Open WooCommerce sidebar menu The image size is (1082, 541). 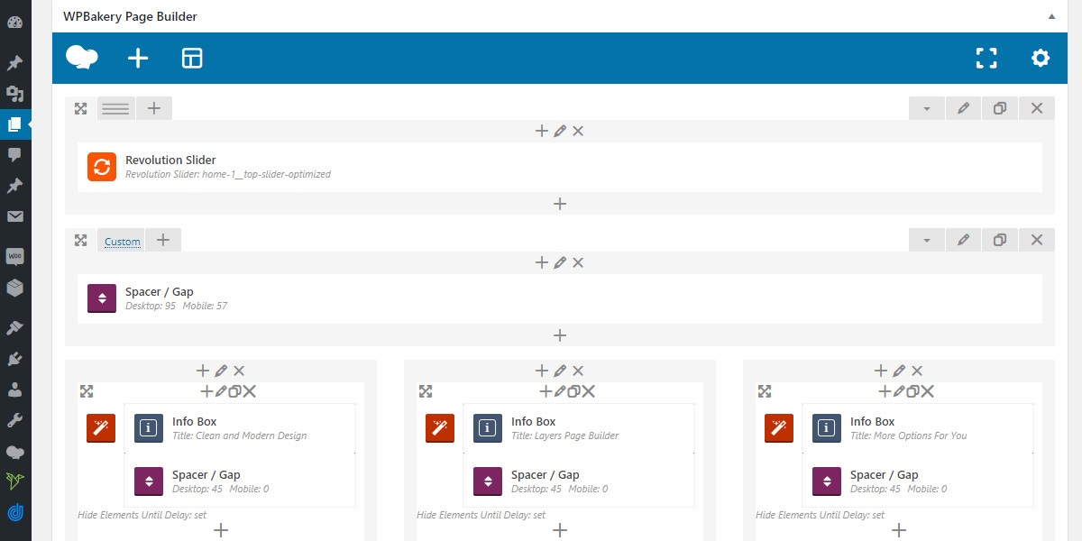[x=14, y=257]
